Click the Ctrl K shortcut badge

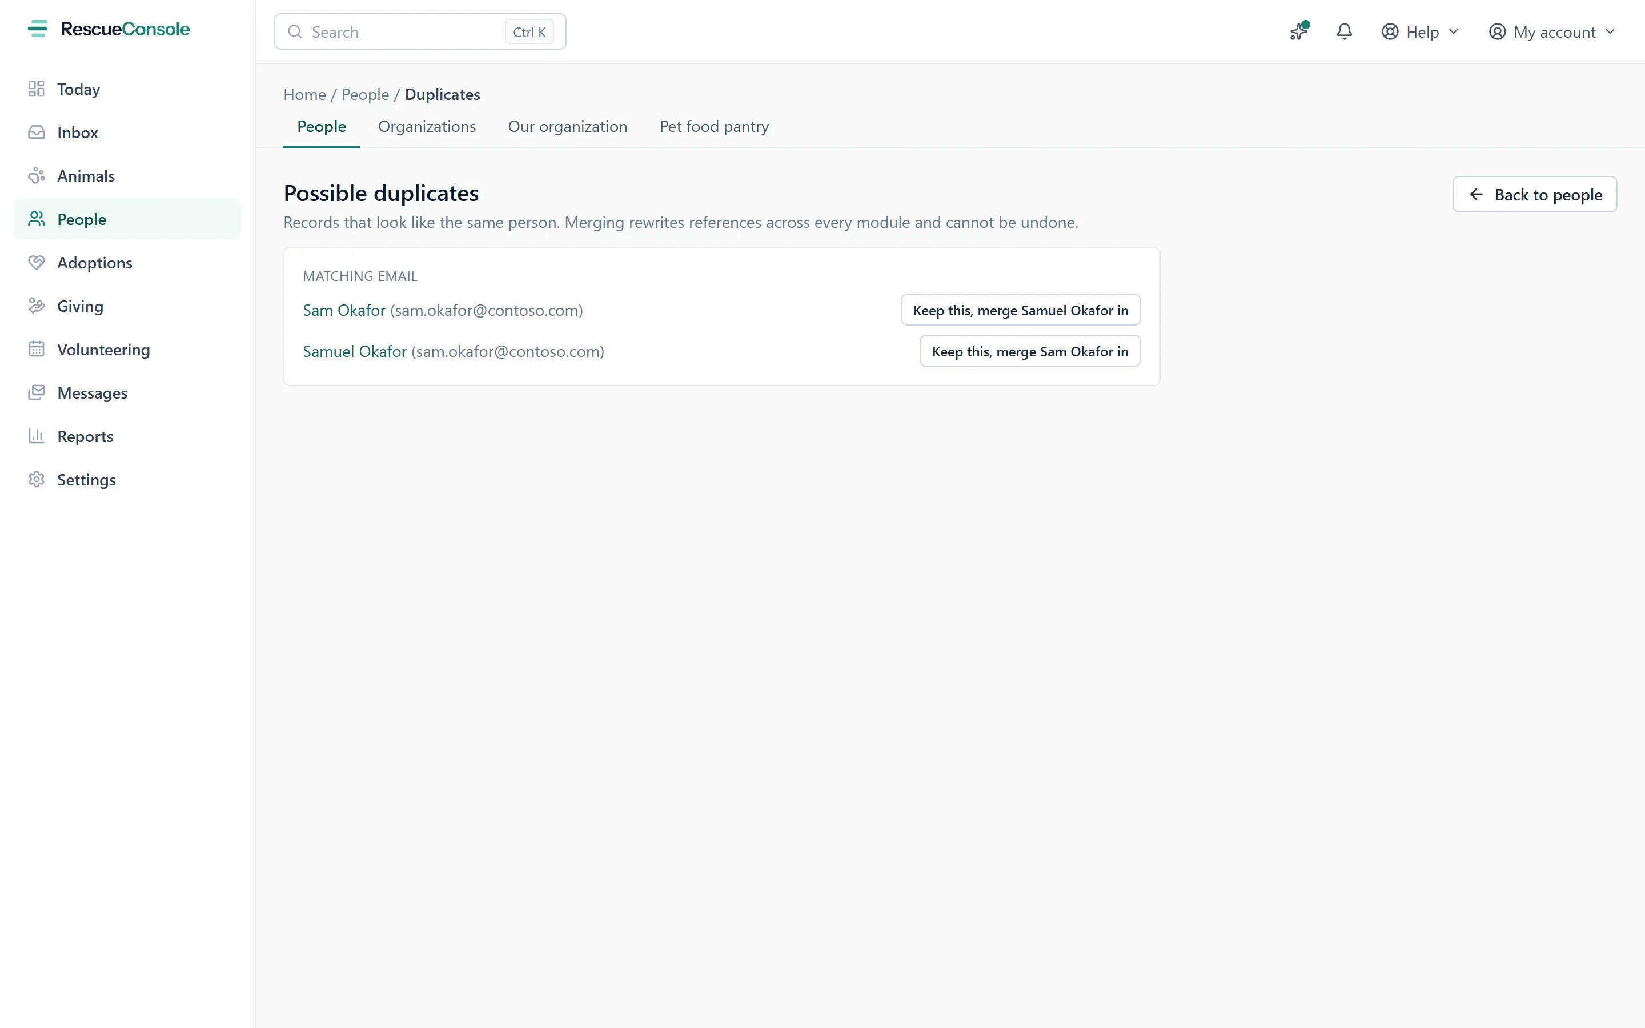click(529, 32)
